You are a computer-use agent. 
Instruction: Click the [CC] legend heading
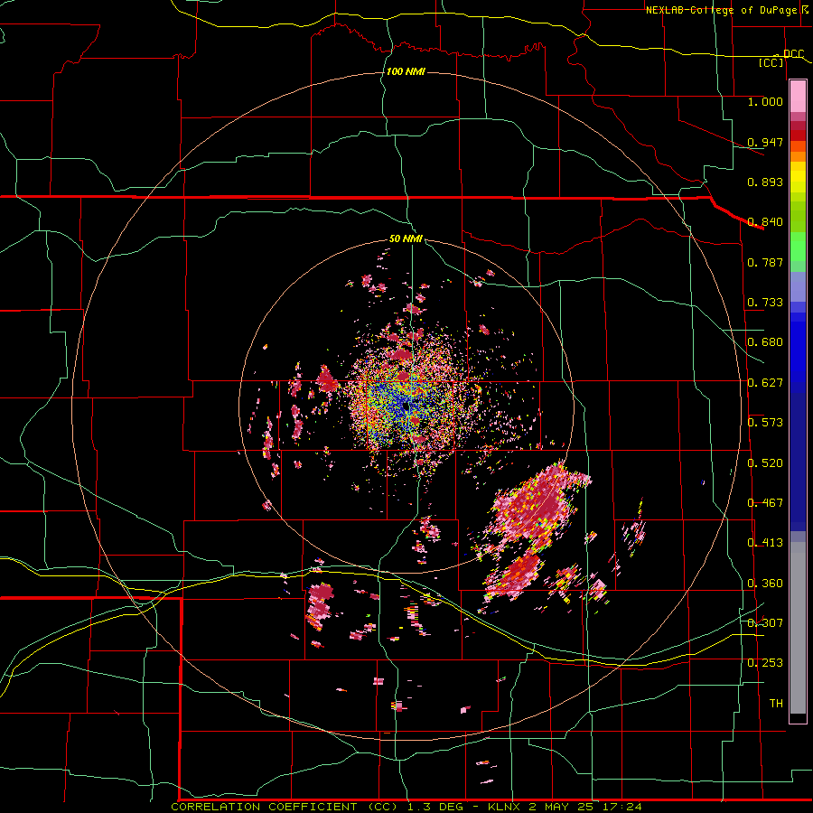771,62
